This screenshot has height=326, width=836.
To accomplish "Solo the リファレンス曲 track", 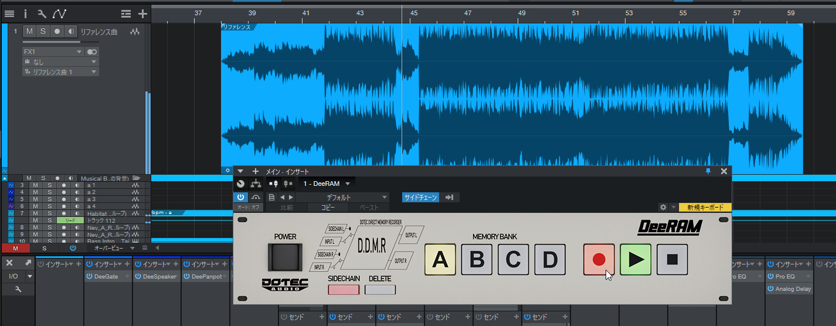I will tap(43, 31).
